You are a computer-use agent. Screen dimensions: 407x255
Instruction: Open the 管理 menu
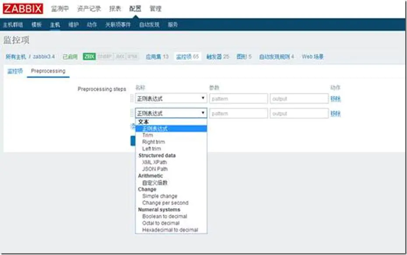coord(155,8)
